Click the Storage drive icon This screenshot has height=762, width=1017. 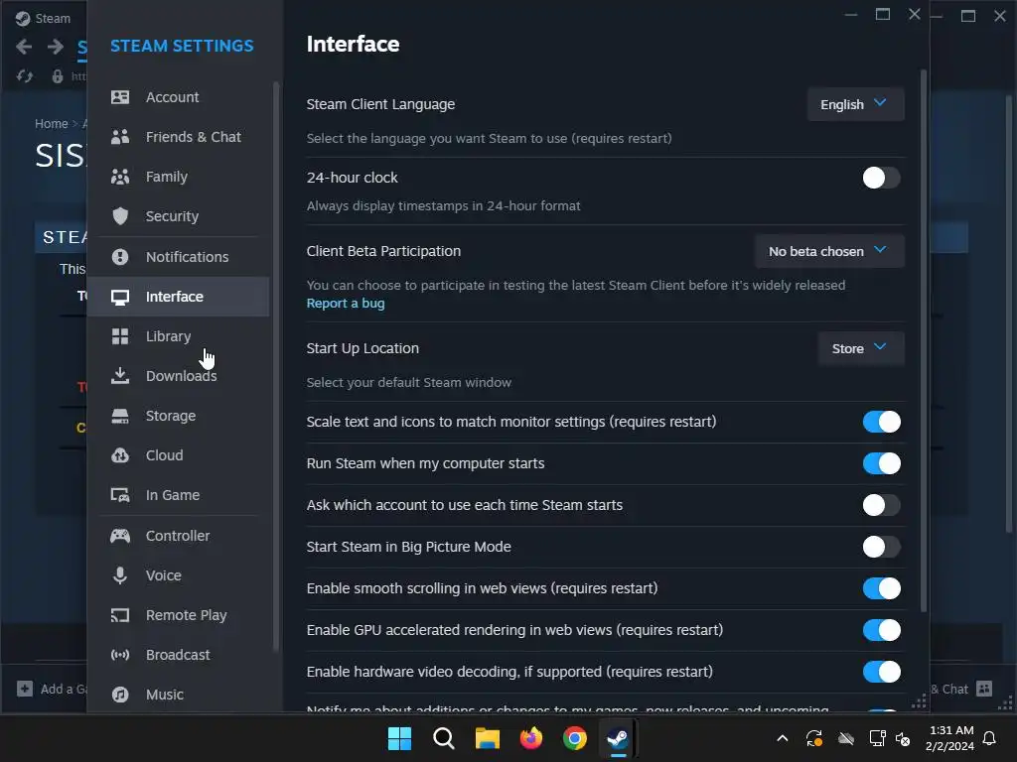coord(120,416)
